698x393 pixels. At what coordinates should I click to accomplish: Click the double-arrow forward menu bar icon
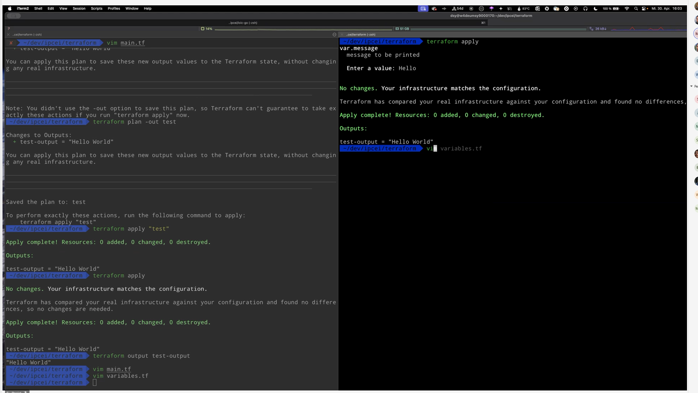[444, 9]
